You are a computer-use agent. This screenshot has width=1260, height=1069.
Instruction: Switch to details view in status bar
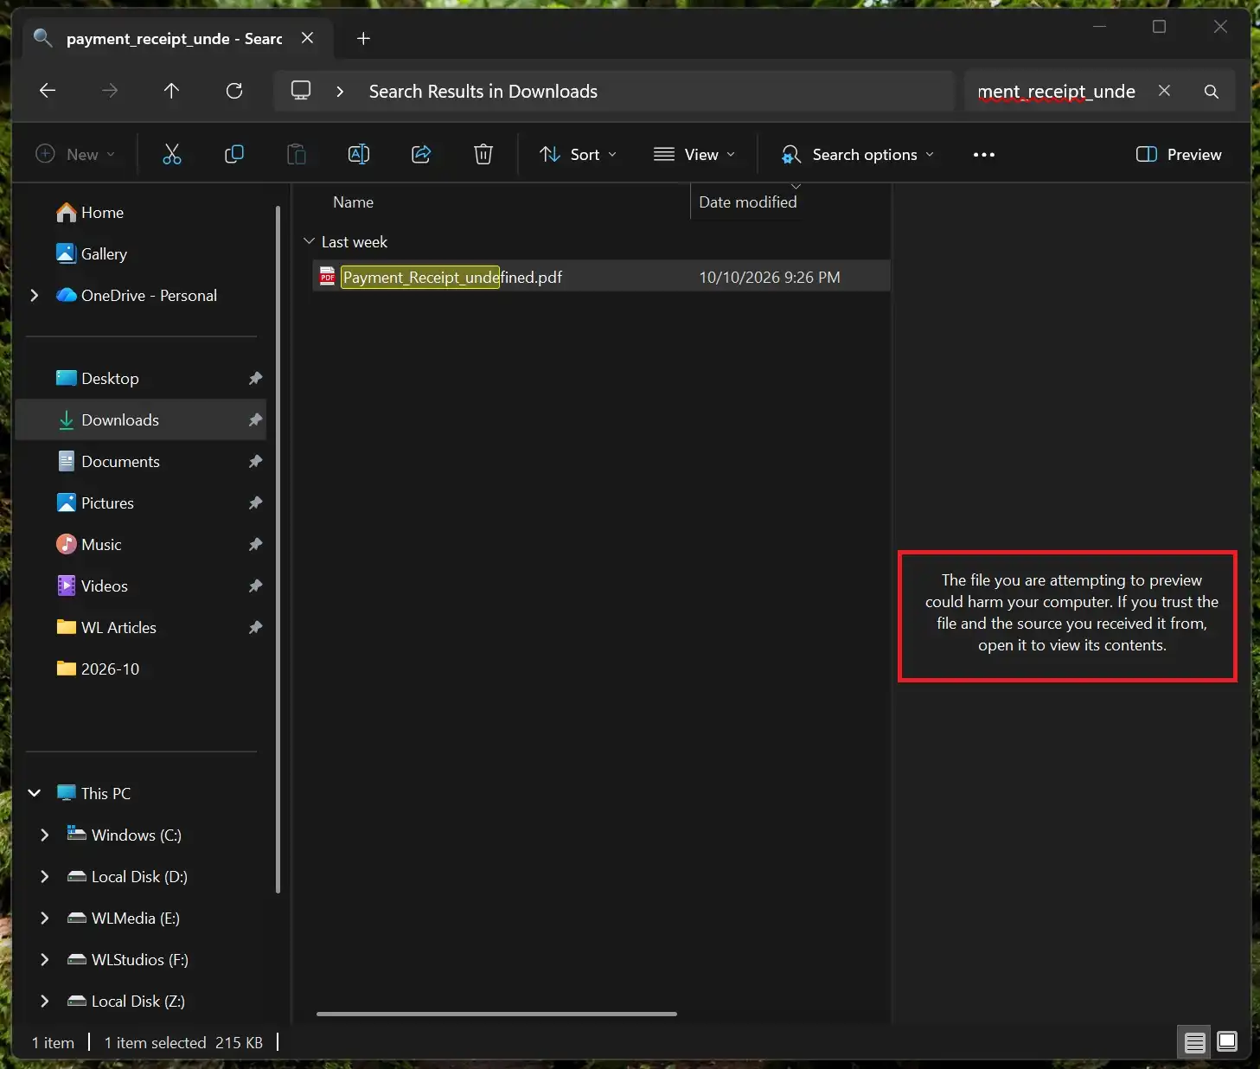click(x=1195, y=1042)
